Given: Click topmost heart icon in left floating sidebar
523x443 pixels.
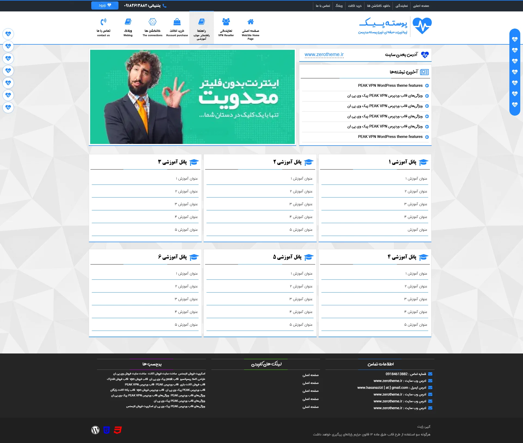Looking at the screenshot, I should pos(8,34).
